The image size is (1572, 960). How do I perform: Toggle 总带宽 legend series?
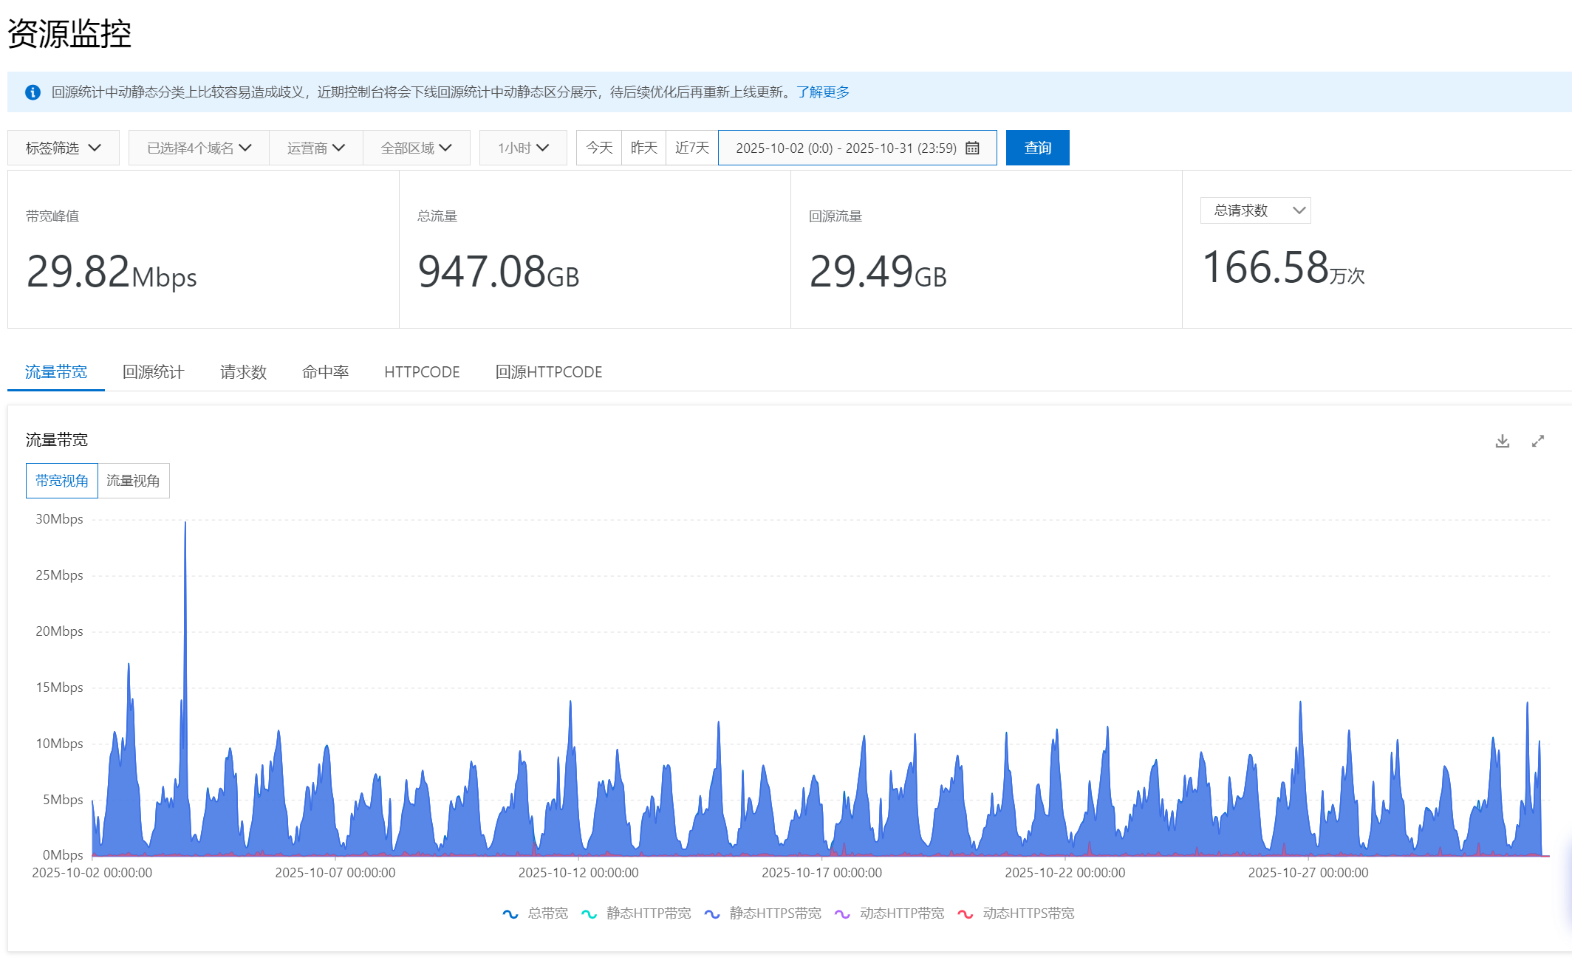point(536,913)
